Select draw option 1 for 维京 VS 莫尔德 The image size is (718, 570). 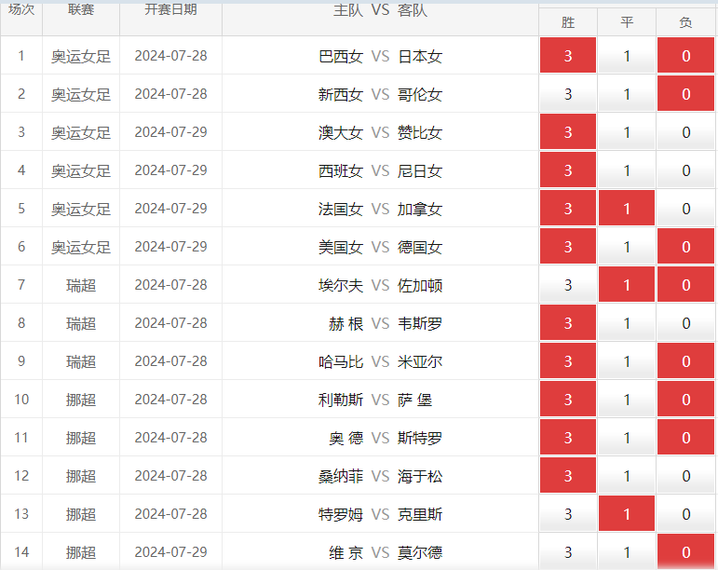627,551
